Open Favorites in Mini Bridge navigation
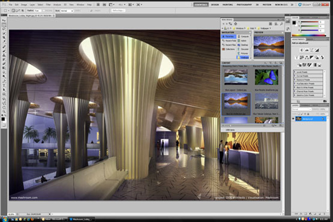 pos(229,37)
